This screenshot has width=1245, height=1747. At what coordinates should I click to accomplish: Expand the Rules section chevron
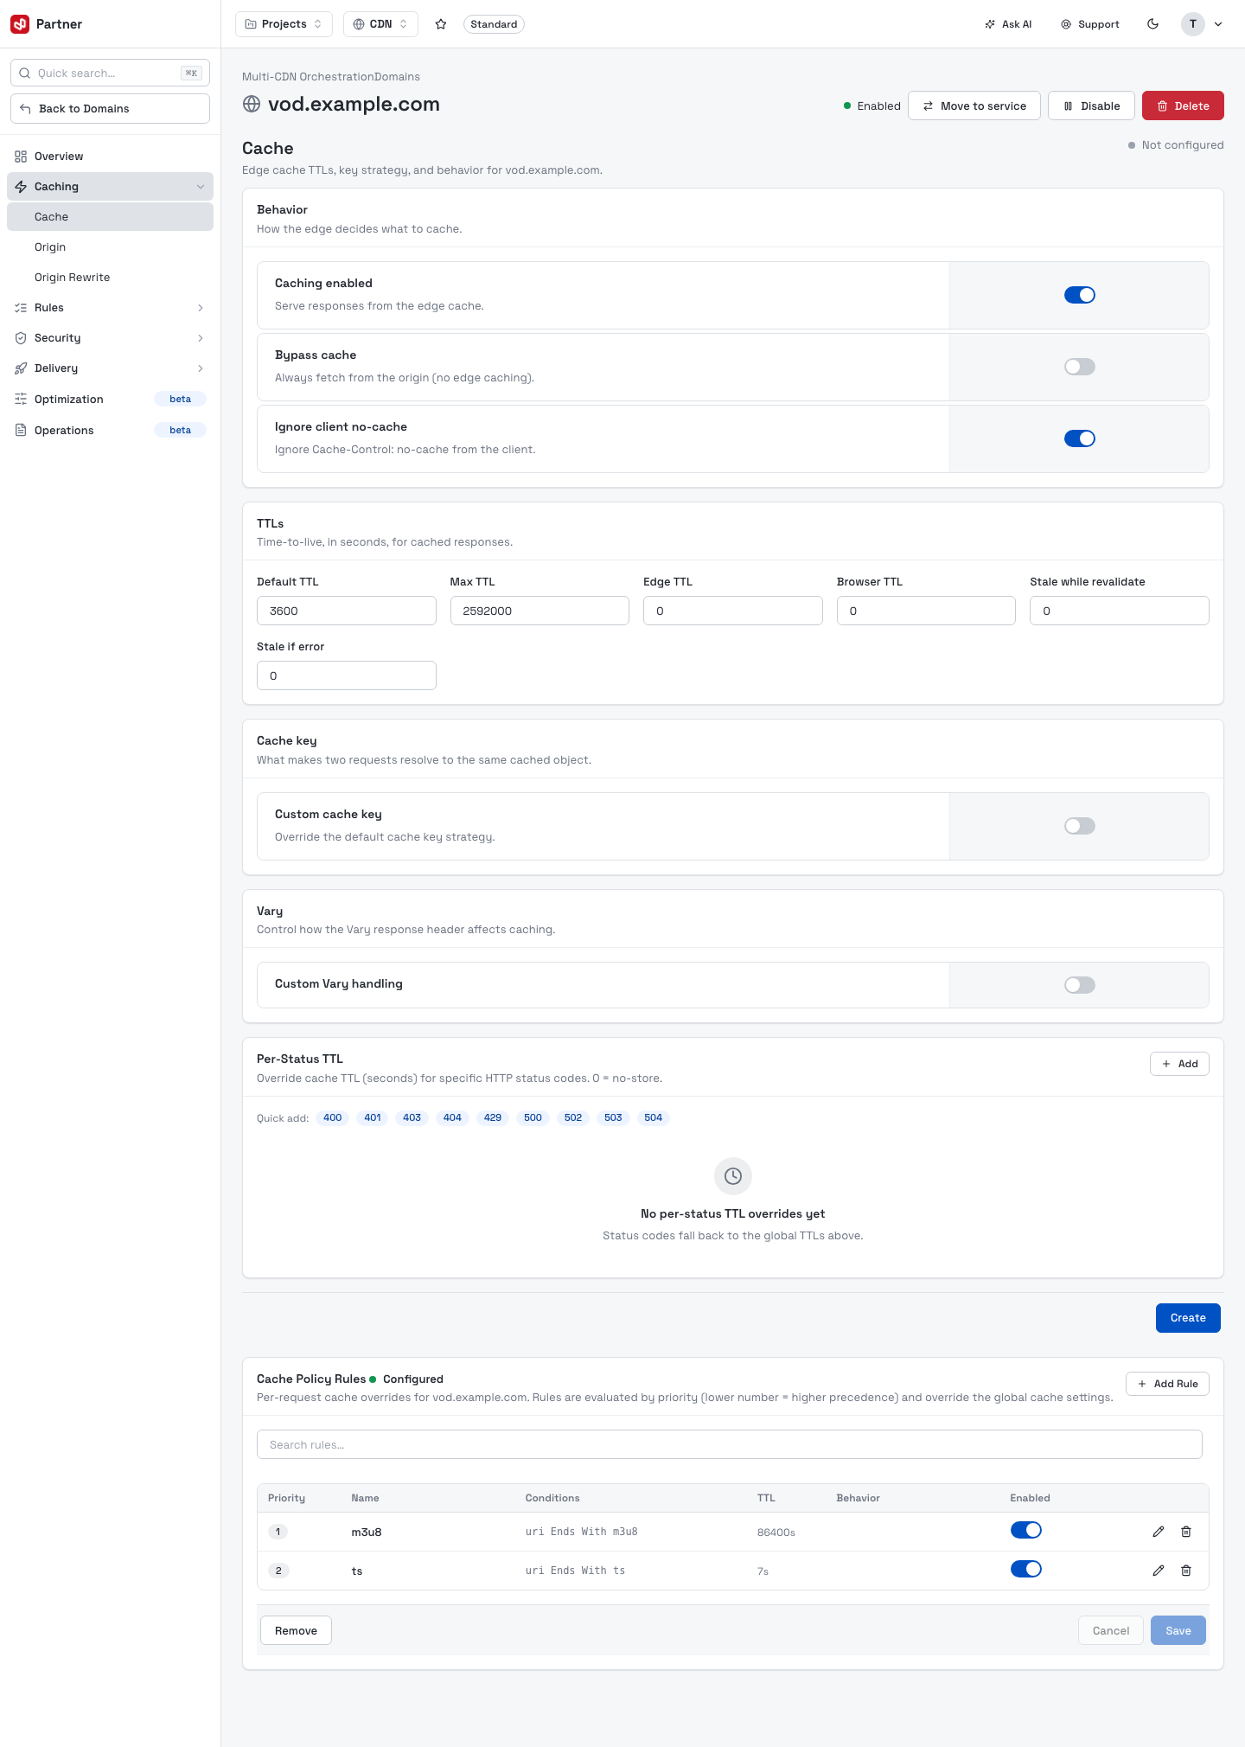[x=201, y=308]
